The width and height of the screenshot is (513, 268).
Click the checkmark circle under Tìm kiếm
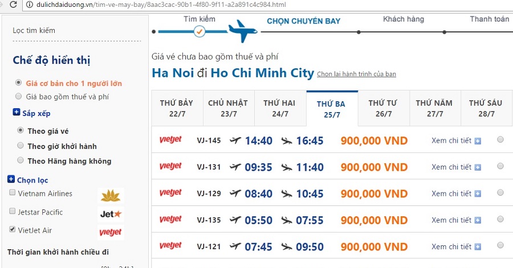point(199,32)
